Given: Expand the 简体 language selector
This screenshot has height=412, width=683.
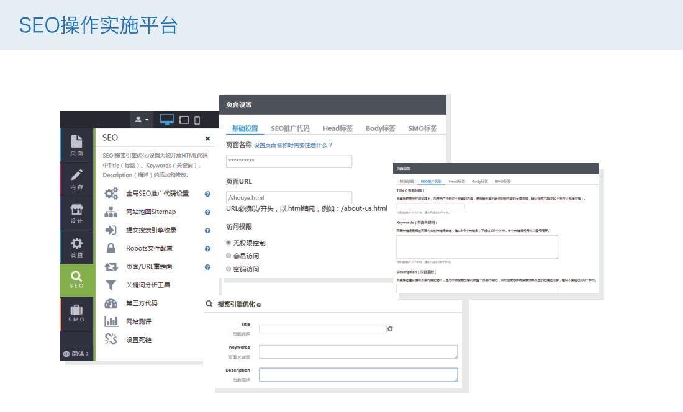Looking at the screenshot, I should pyautogui.click(x=76, y=354).
